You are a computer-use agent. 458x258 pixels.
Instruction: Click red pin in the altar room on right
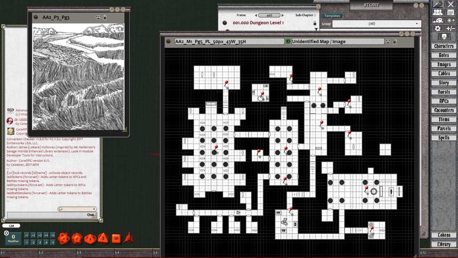[x=366, y=189]
